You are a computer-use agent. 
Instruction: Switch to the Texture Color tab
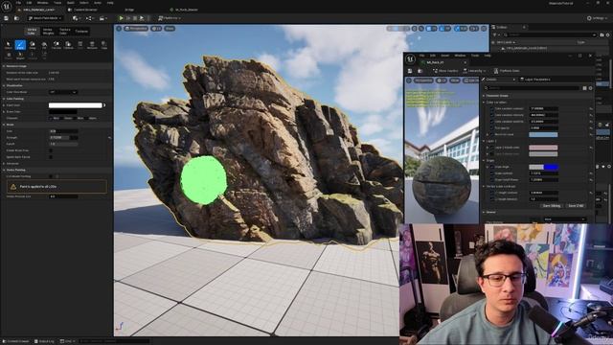64,32
